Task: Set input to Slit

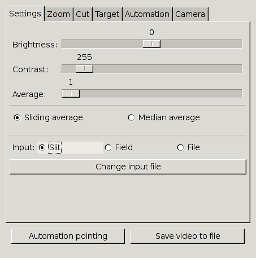Action: click(x=50, y=147)
